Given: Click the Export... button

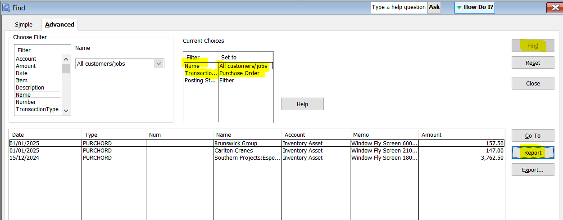Looking at the screenshot, I should pyautogui.click(x=533, y=170).
